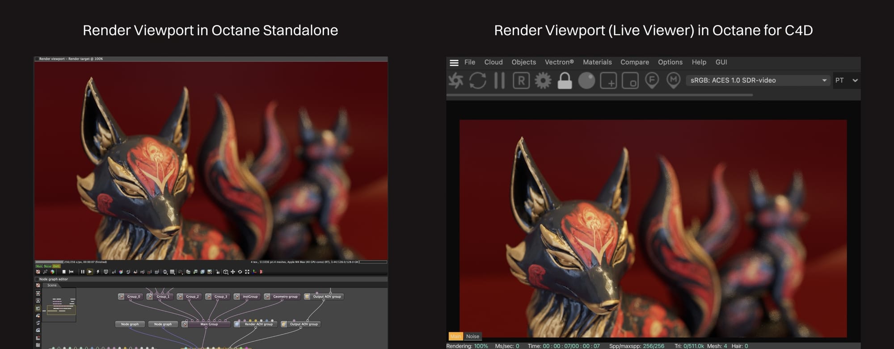Select the Group_0 node
Screen dimensions: 894x349
pyautogui.click(x=131, y=296)
